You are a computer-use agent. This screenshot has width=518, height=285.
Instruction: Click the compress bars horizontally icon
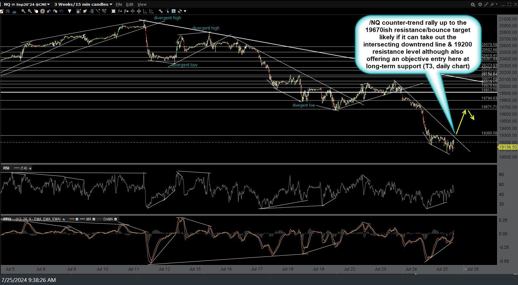point(139,11)
